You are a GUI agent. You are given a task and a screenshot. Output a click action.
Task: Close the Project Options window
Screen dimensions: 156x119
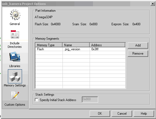click(153, 4)
